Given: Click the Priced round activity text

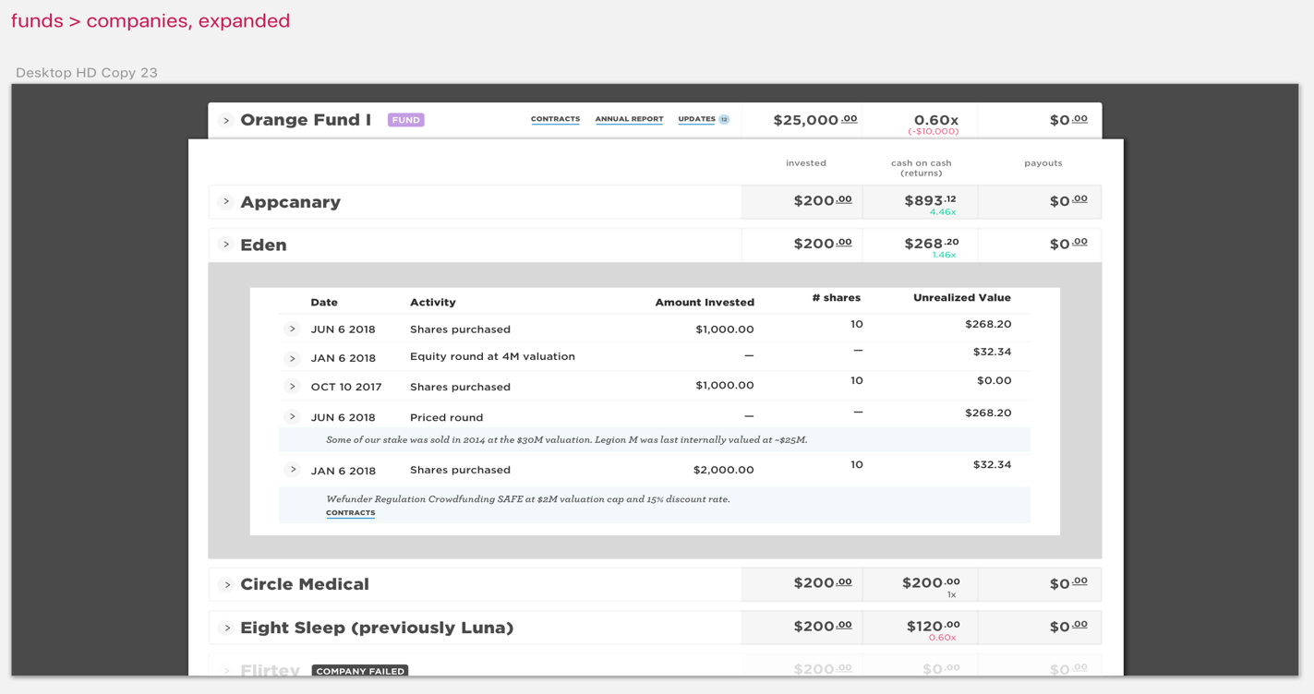Looking at the screenshot, I should coord(446,417).
